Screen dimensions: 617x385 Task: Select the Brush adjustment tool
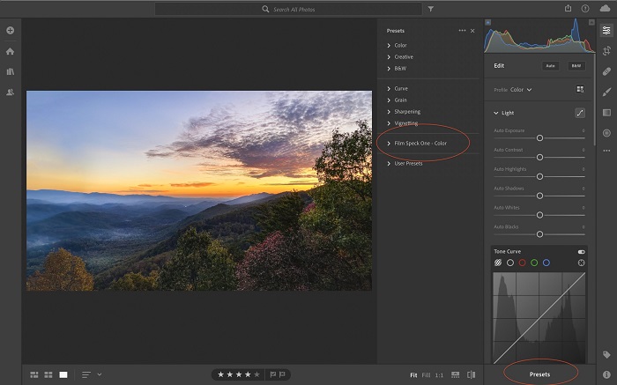pos(606,92)
